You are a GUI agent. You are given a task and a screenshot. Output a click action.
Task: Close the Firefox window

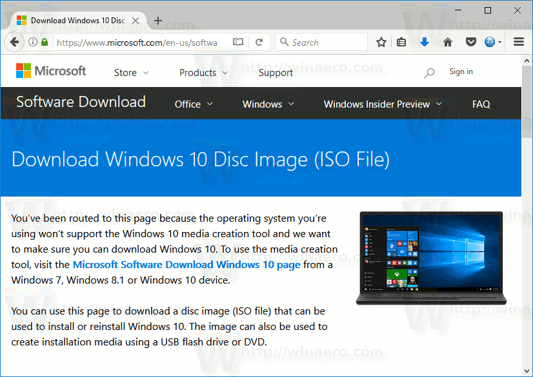[518, 10]
